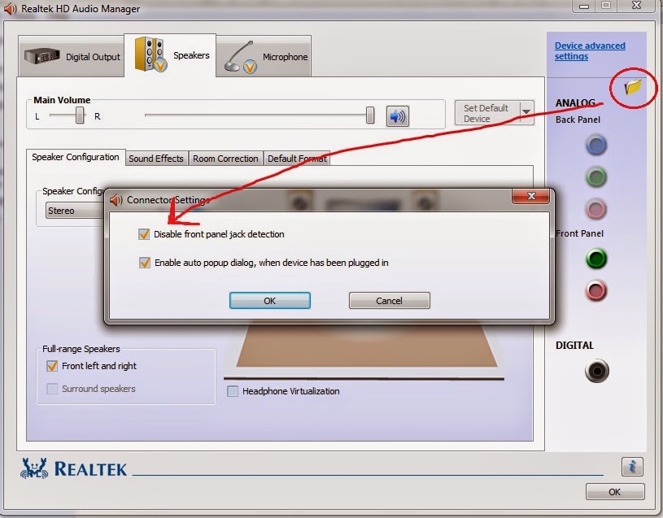Click the Main Volume slider handle
The height and width of the screenshot is (518, 663).
(370, 115)
